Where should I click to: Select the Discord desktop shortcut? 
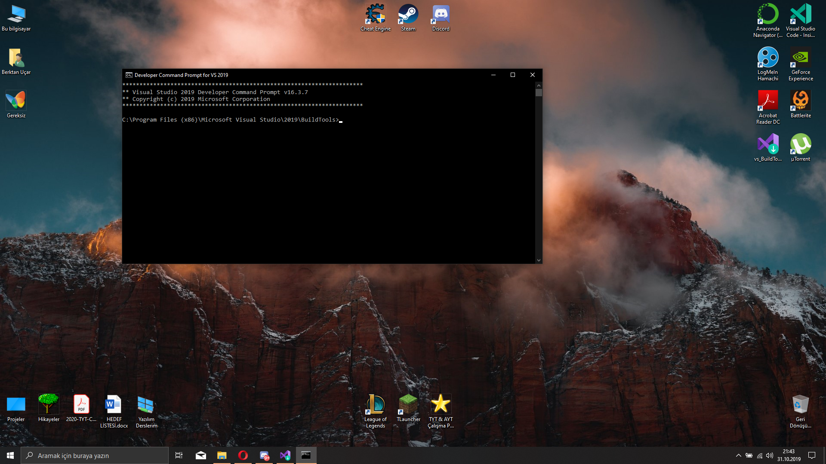click(441, 17)
